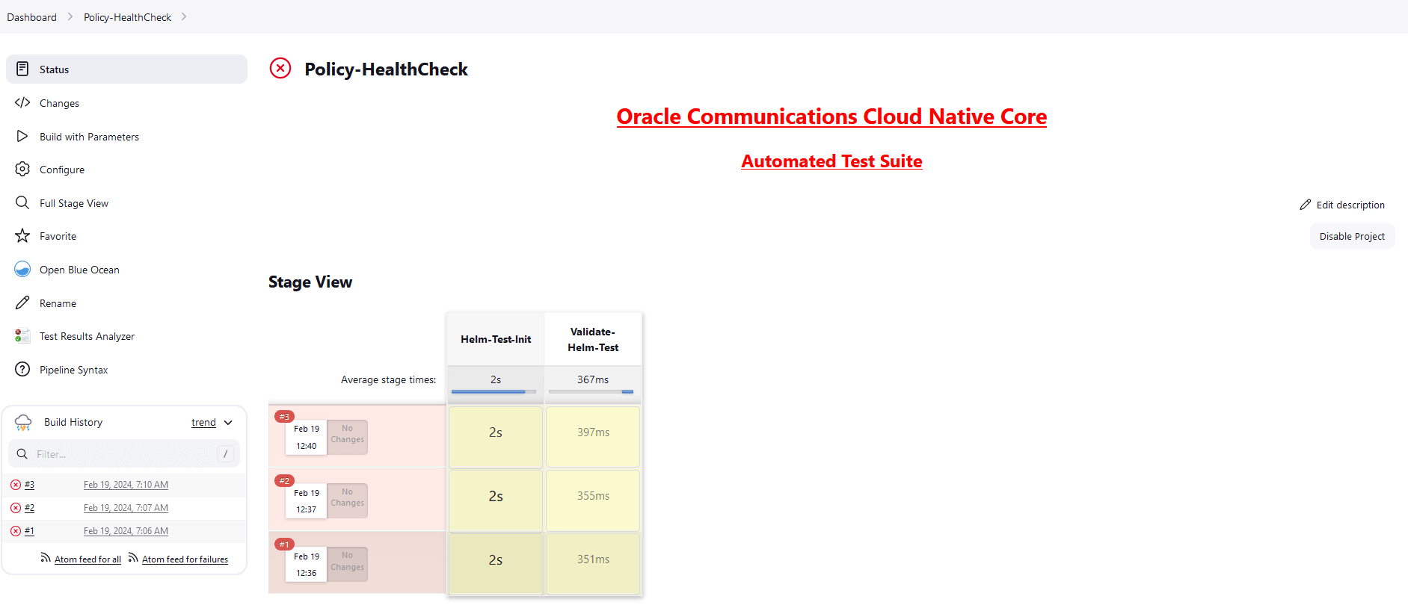Screen dimensions: 1408x608
Task: Open build #2 link in Build History
Action: coord(29,508)
